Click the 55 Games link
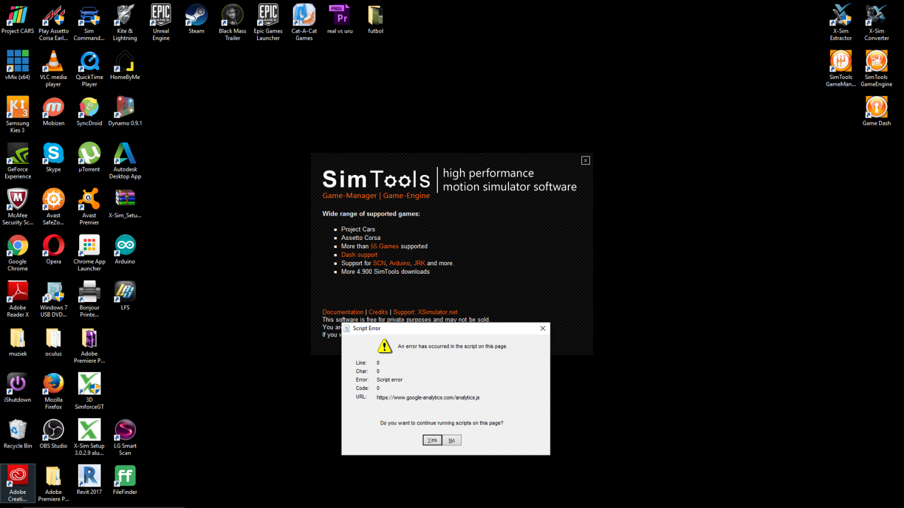The height and width of the screenshot is (508, 904). 385,247
